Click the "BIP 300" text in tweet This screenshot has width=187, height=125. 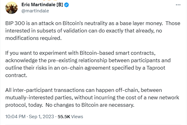[15, 23]
